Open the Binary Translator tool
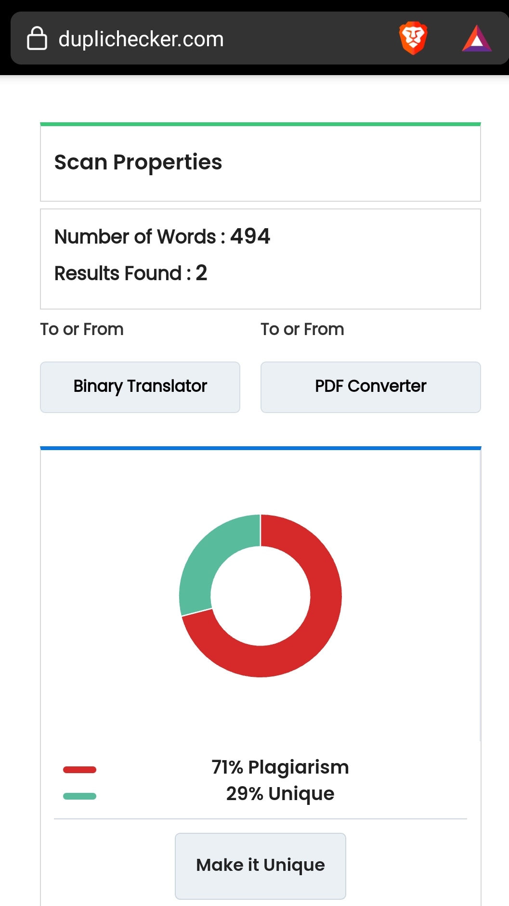 [140, 387]
